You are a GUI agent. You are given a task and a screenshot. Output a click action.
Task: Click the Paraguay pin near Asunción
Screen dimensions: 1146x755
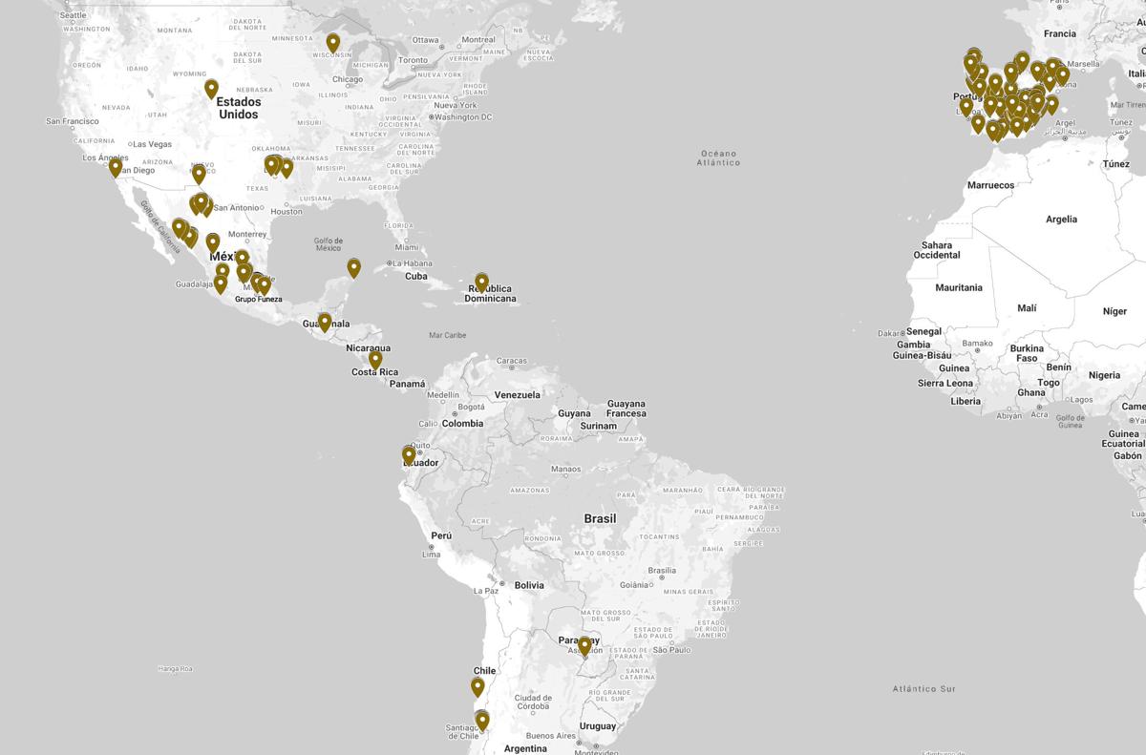coord(584,646)
